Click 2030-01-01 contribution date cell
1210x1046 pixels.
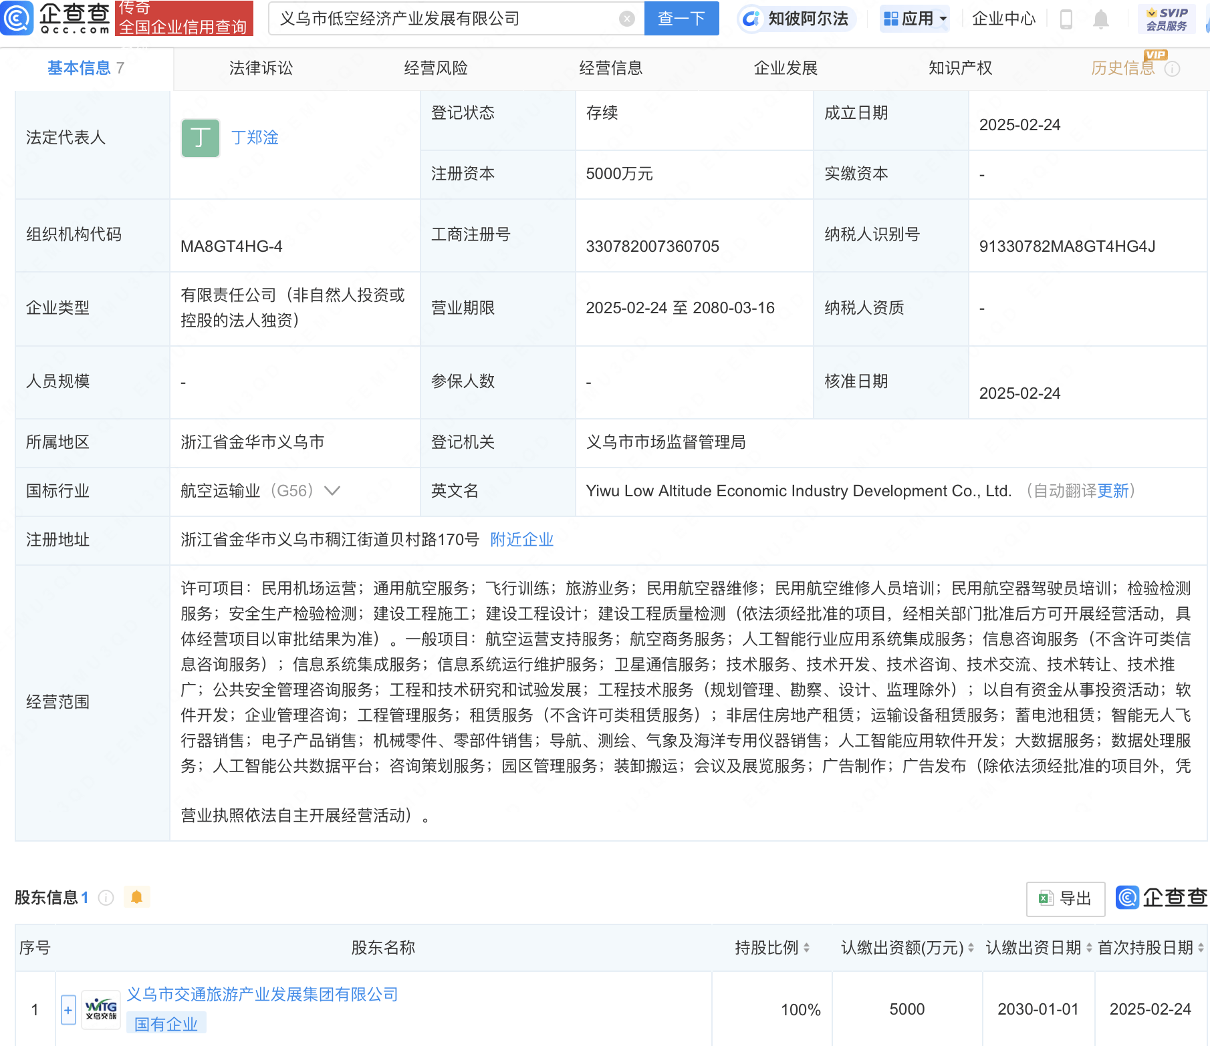[x=1038, y=1010]
